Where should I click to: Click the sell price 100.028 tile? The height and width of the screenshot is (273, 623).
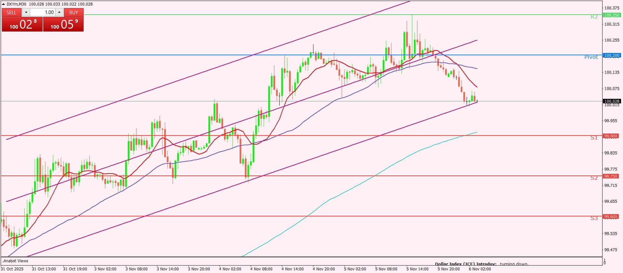22,24
